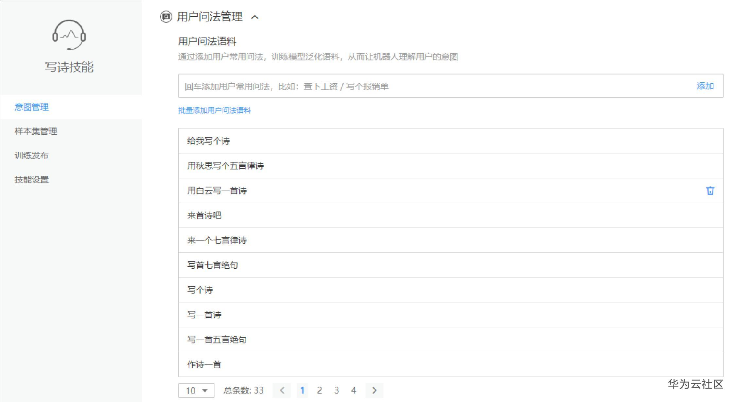This screenshot has height=402, width=733.
Task: Click 批量添加用户问法语料 link
Action: click(215, 110)
